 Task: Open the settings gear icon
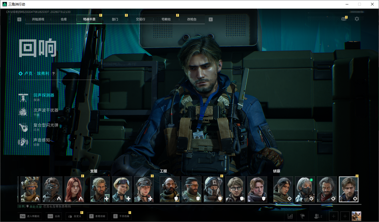coord(357,19)
